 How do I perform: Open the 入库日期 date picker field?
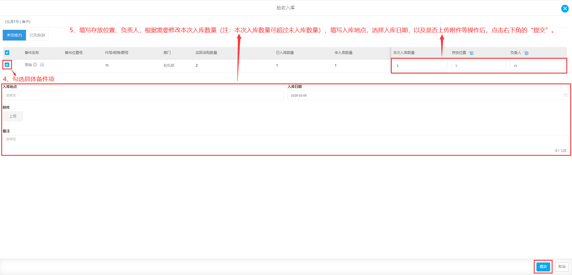428,95
